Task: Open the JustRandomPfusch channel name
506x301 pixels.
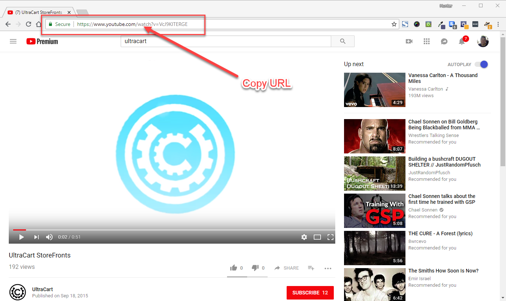Action: [x=429, y=173]
